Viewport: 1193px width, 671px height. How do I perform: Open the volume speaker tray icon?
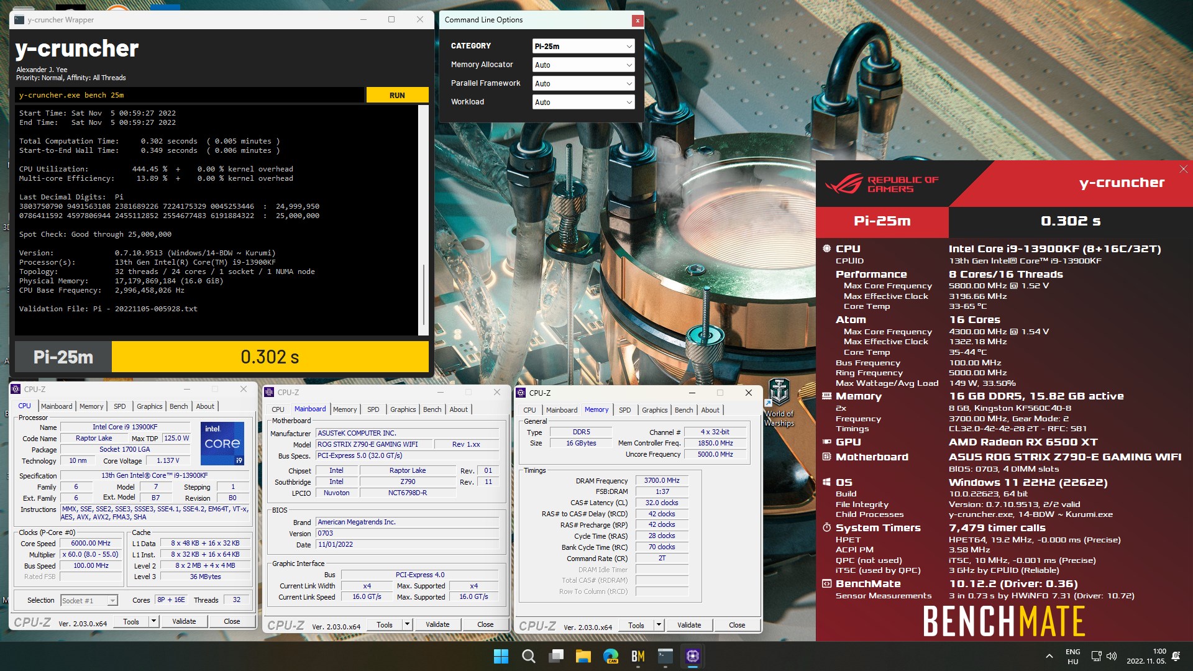(1112, 656)
